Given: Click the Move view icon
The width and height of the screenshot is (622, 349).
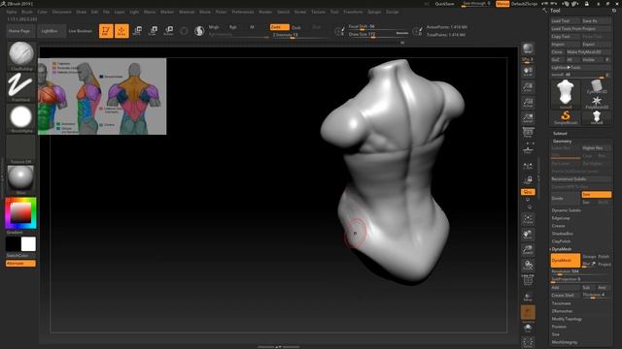Looking at the screenshot, I should pyautogui.click(x=528, y=235).
